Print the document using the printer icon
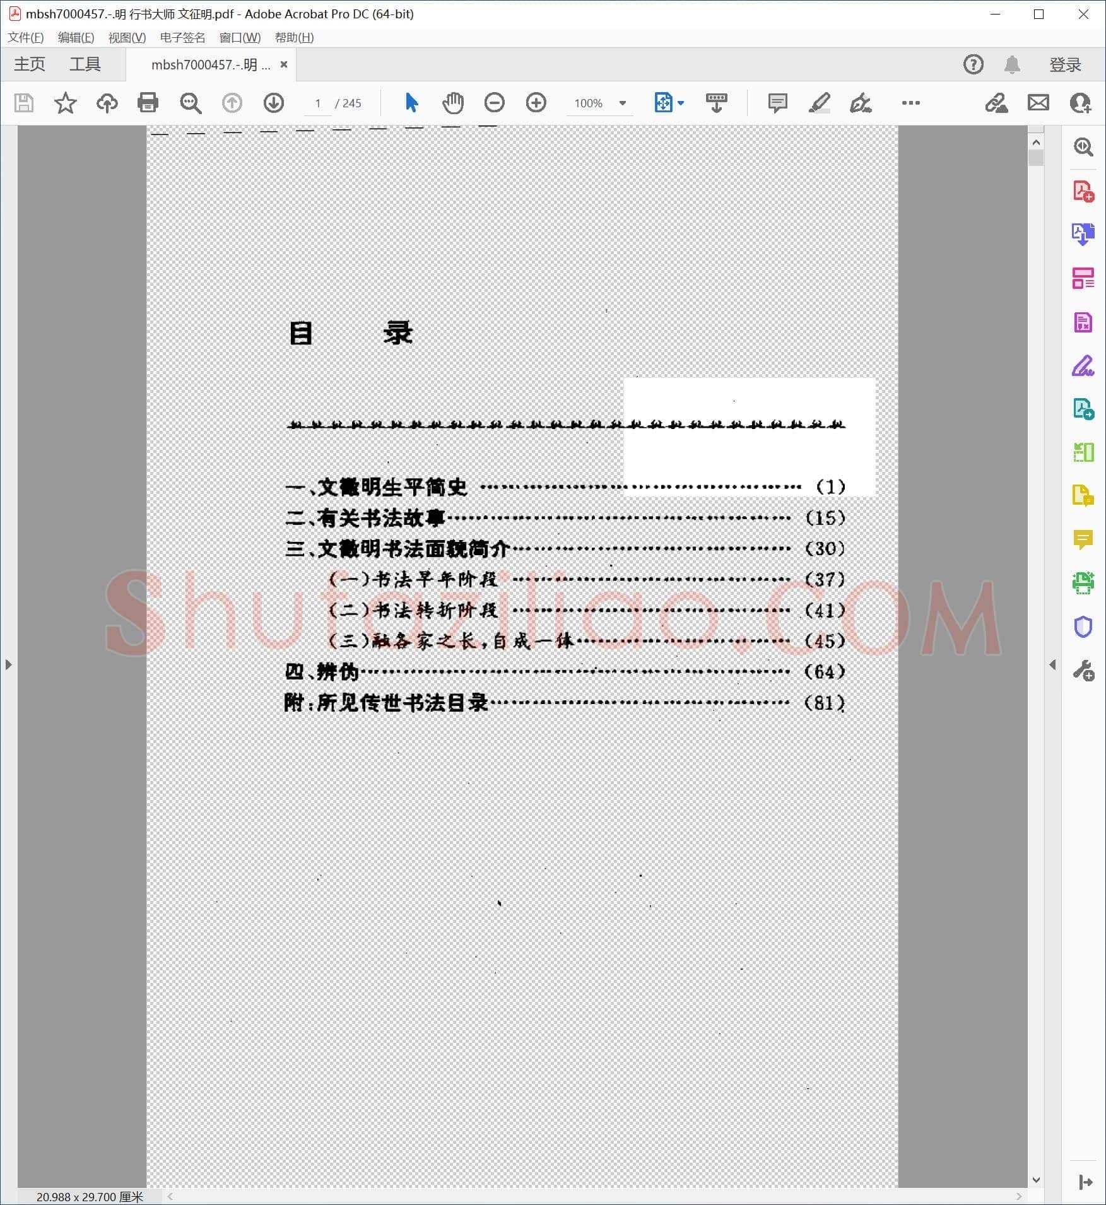Viewport: 1106px width, 1205px height. pos(148,103)
